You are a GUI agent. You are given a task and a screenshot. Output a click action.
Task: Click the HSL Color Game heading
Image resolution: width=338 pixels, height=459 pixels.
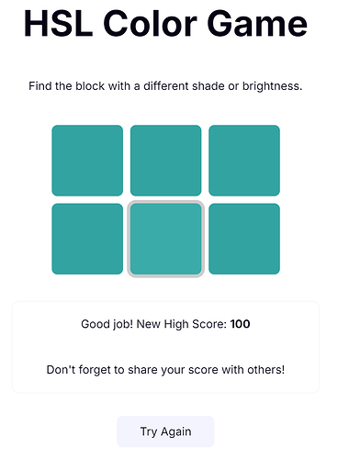[x=165, y=24]
